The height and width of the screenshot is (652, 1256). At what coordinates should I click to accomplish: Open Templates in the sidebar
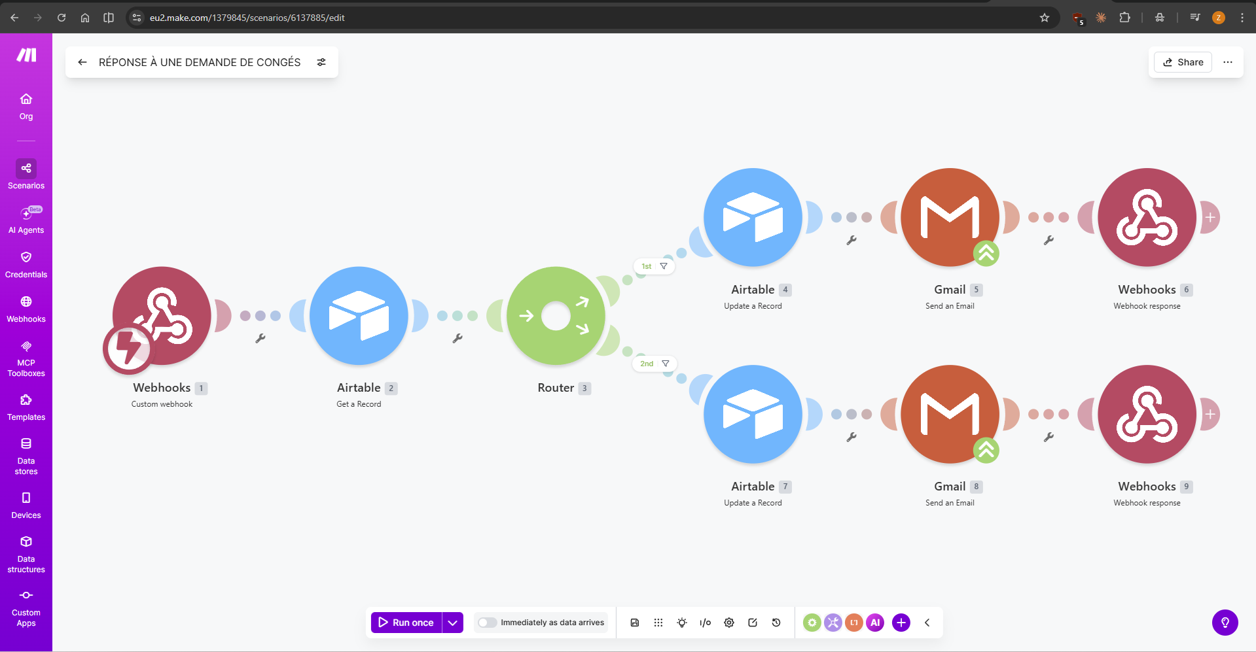pos(26,408)
